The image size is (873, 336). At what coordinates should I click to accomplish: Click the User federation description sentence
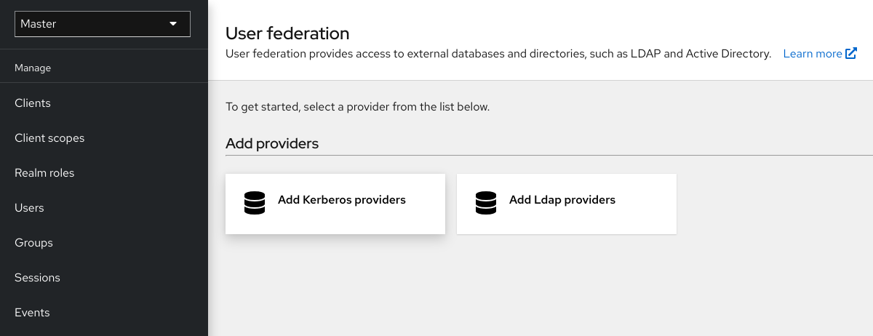point(498,54)
